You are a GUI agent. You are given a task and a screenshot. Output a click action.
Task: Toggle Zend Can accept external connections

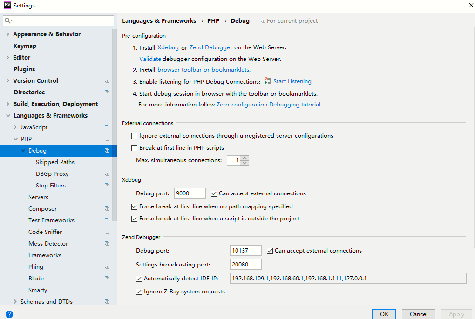270,251
